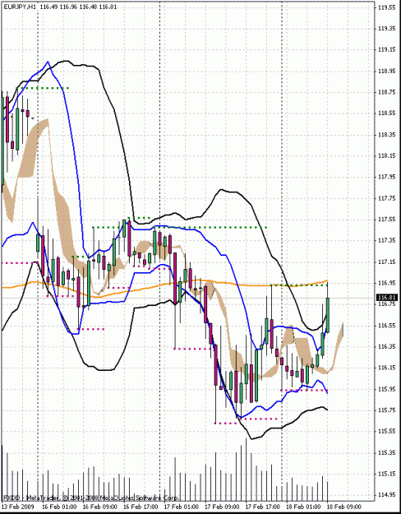
Task: Click the 119.15 price axis label
Action: click(x=386, y=50)
